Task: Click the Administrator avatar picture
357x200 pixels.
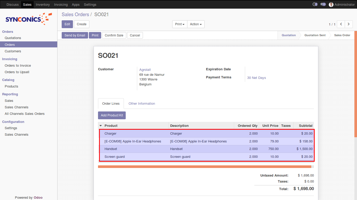Action: (331, 4)
